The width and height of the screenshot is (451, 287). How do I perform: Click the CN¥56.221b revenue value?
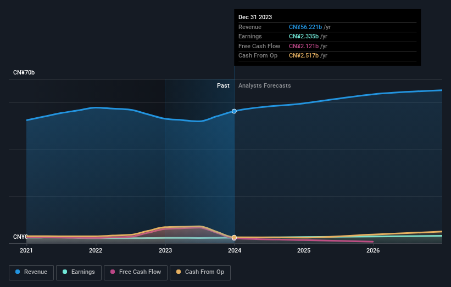click(x=305, y=27)
